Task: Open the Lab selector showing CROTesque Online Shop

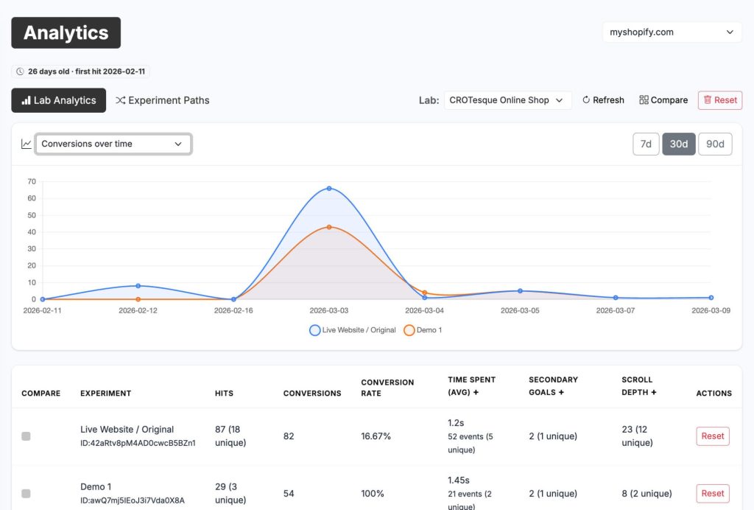Action: coord(508,99)
